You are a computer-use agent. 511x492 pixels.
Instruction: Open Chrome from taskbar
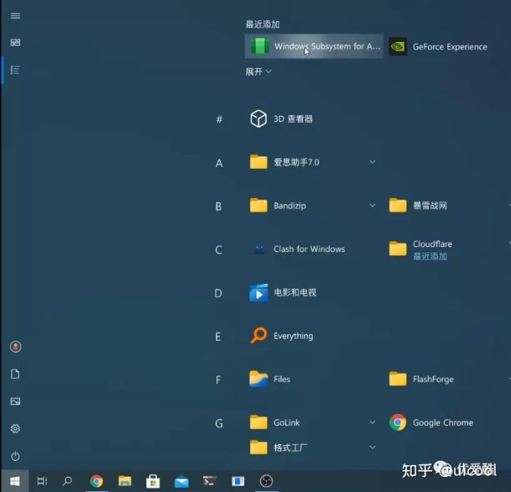(x=97, y=481)
